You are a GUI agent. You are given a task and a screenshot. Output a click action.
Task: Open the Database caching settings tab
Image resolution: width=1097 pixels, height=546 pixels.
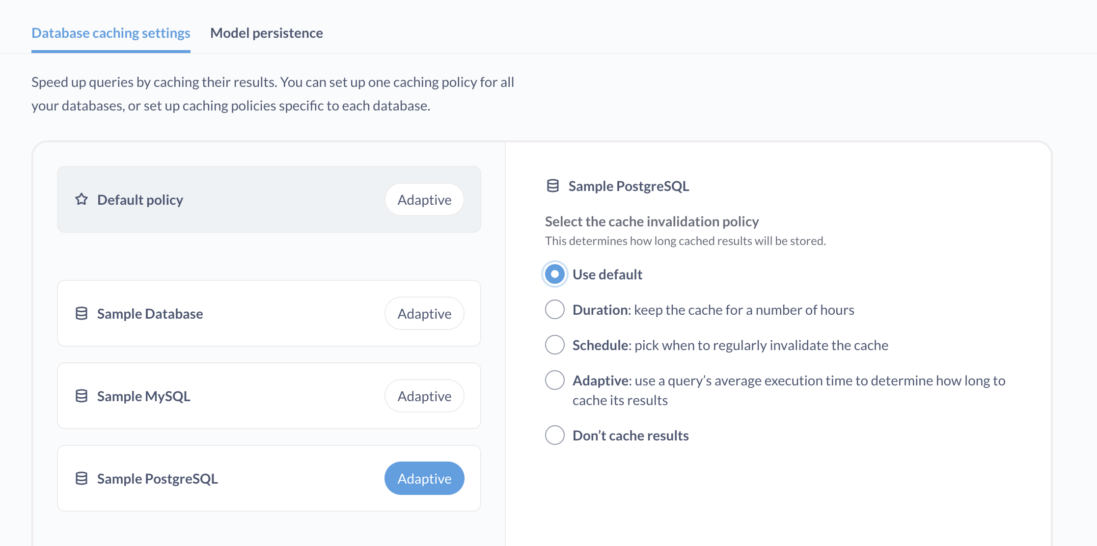point(110,32)
